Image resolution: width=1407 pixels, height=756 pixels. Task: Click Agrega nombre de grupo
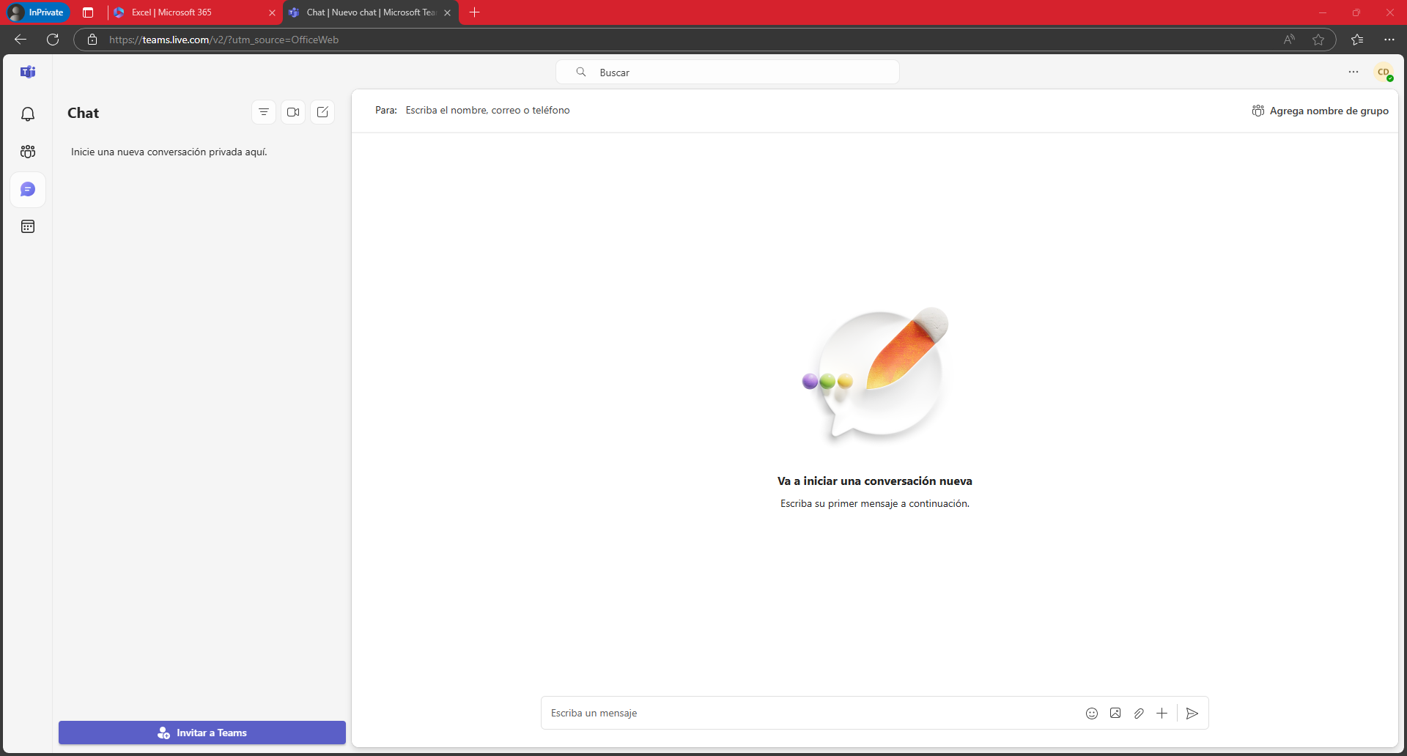[1320, 111]
